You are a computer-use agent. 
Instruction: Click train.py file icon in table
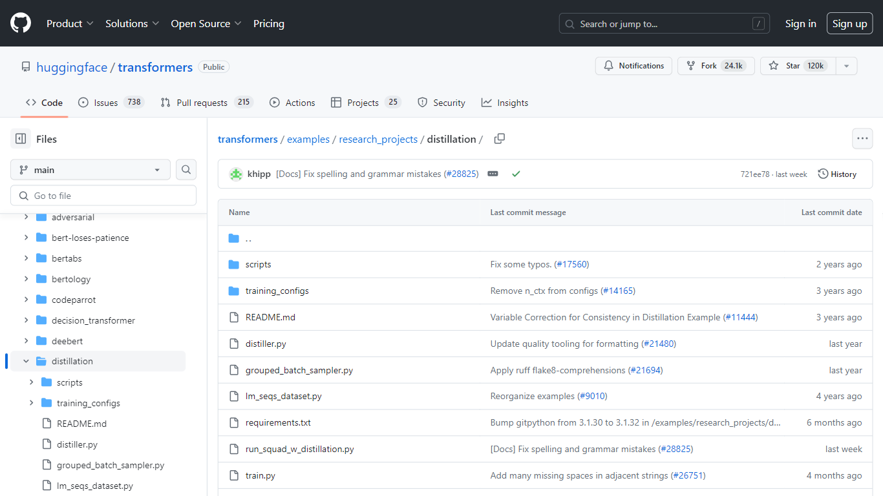(234, 475)
